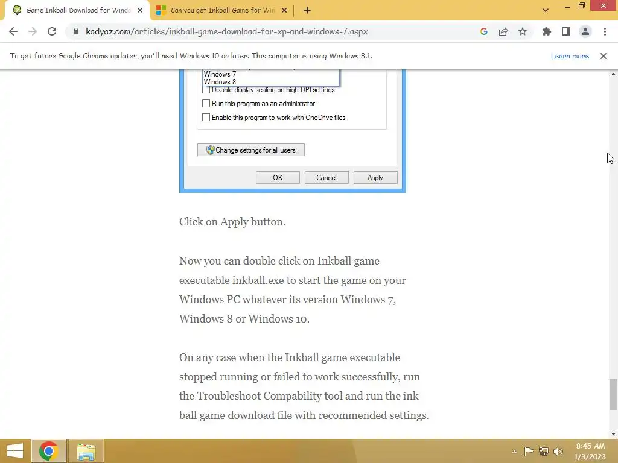Click OK in the dialog image

point(278,178)
